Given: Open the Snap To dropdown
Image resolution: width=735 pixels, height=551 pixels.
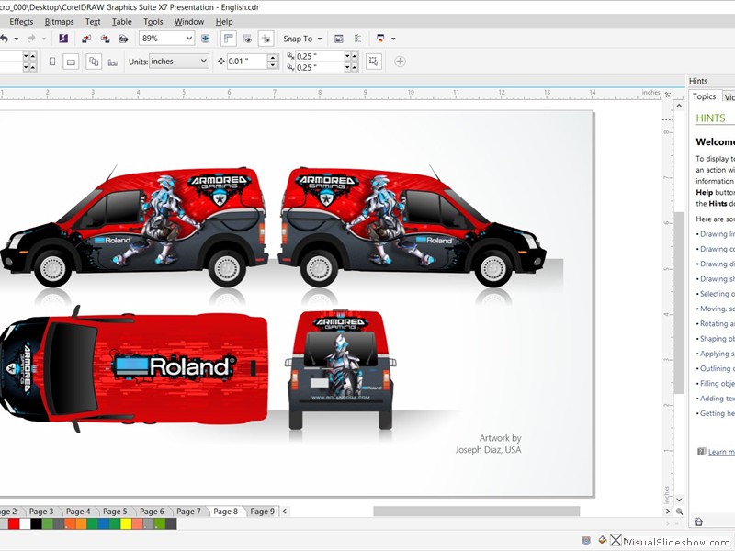Looking at the screenshot, I should click(302, 39).
